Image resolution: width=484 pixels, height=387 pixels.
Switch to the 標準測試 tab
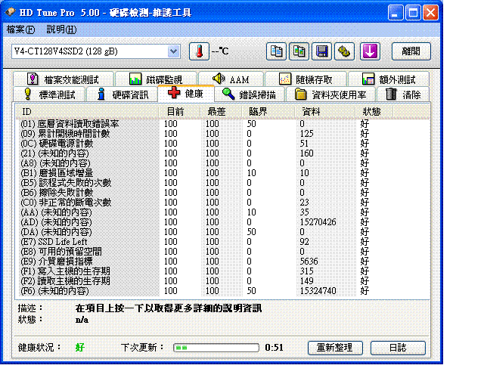click(x=49, y=94)
